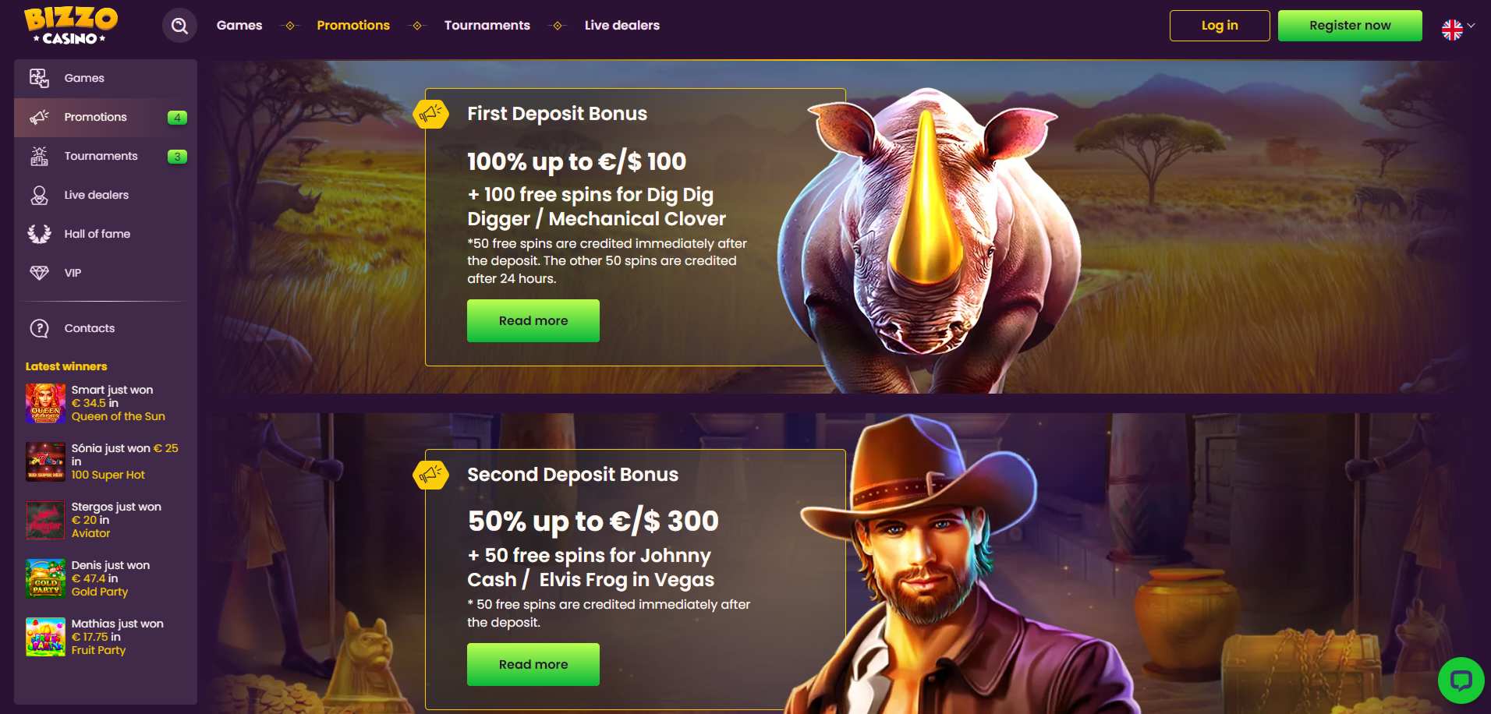Click the search magnifier icon

pyautogui.click(x=179, y=26)
